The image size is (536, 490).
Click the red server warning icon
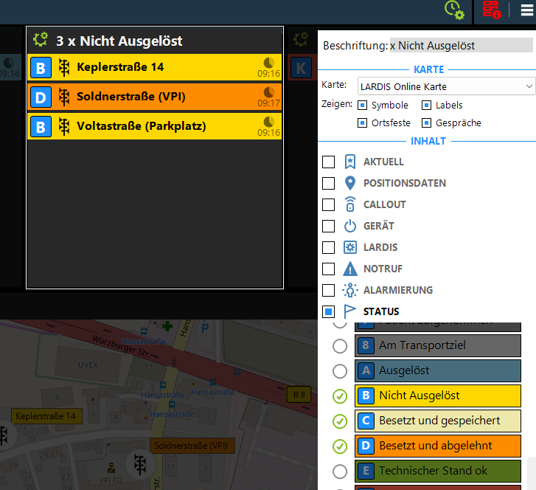click(492, 10)
